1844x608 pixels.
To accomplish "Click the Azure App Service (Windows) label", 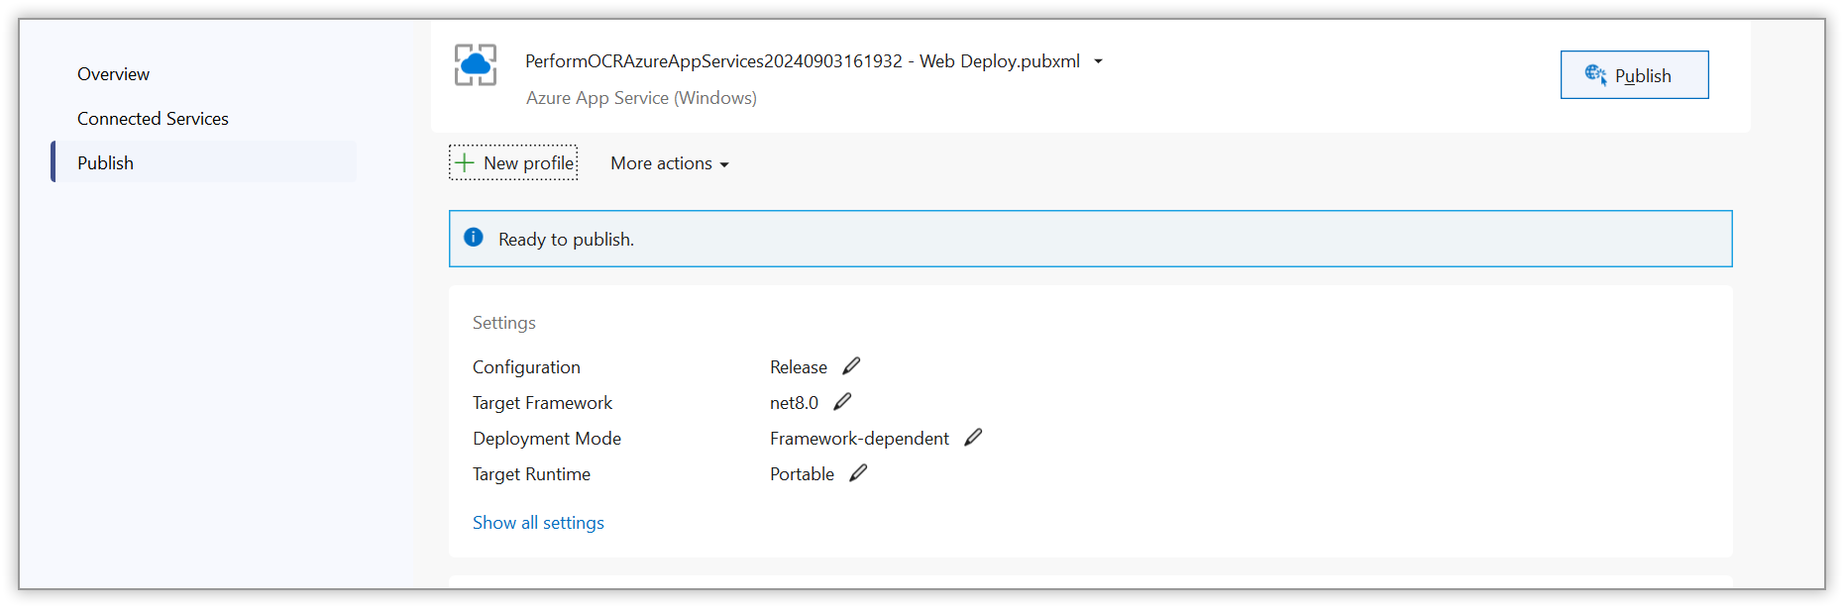I will click(641, 98).
